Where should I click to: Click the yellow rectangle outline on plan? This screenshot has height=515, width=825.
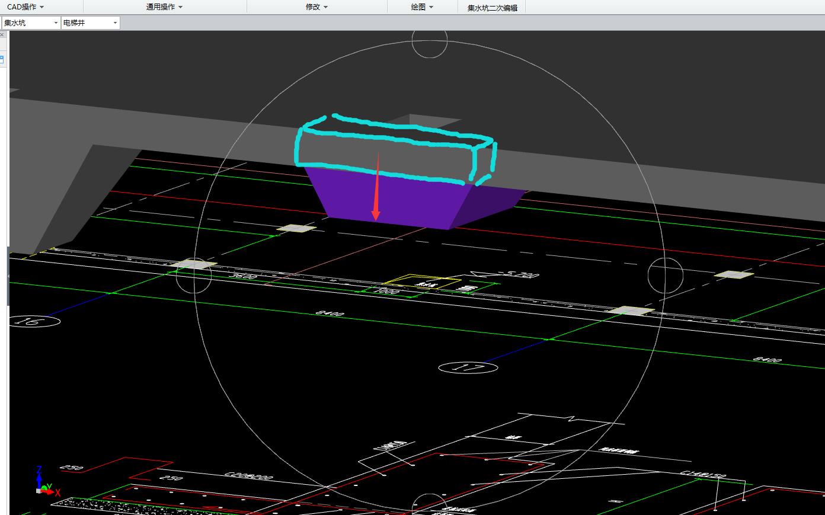(422, 282)
